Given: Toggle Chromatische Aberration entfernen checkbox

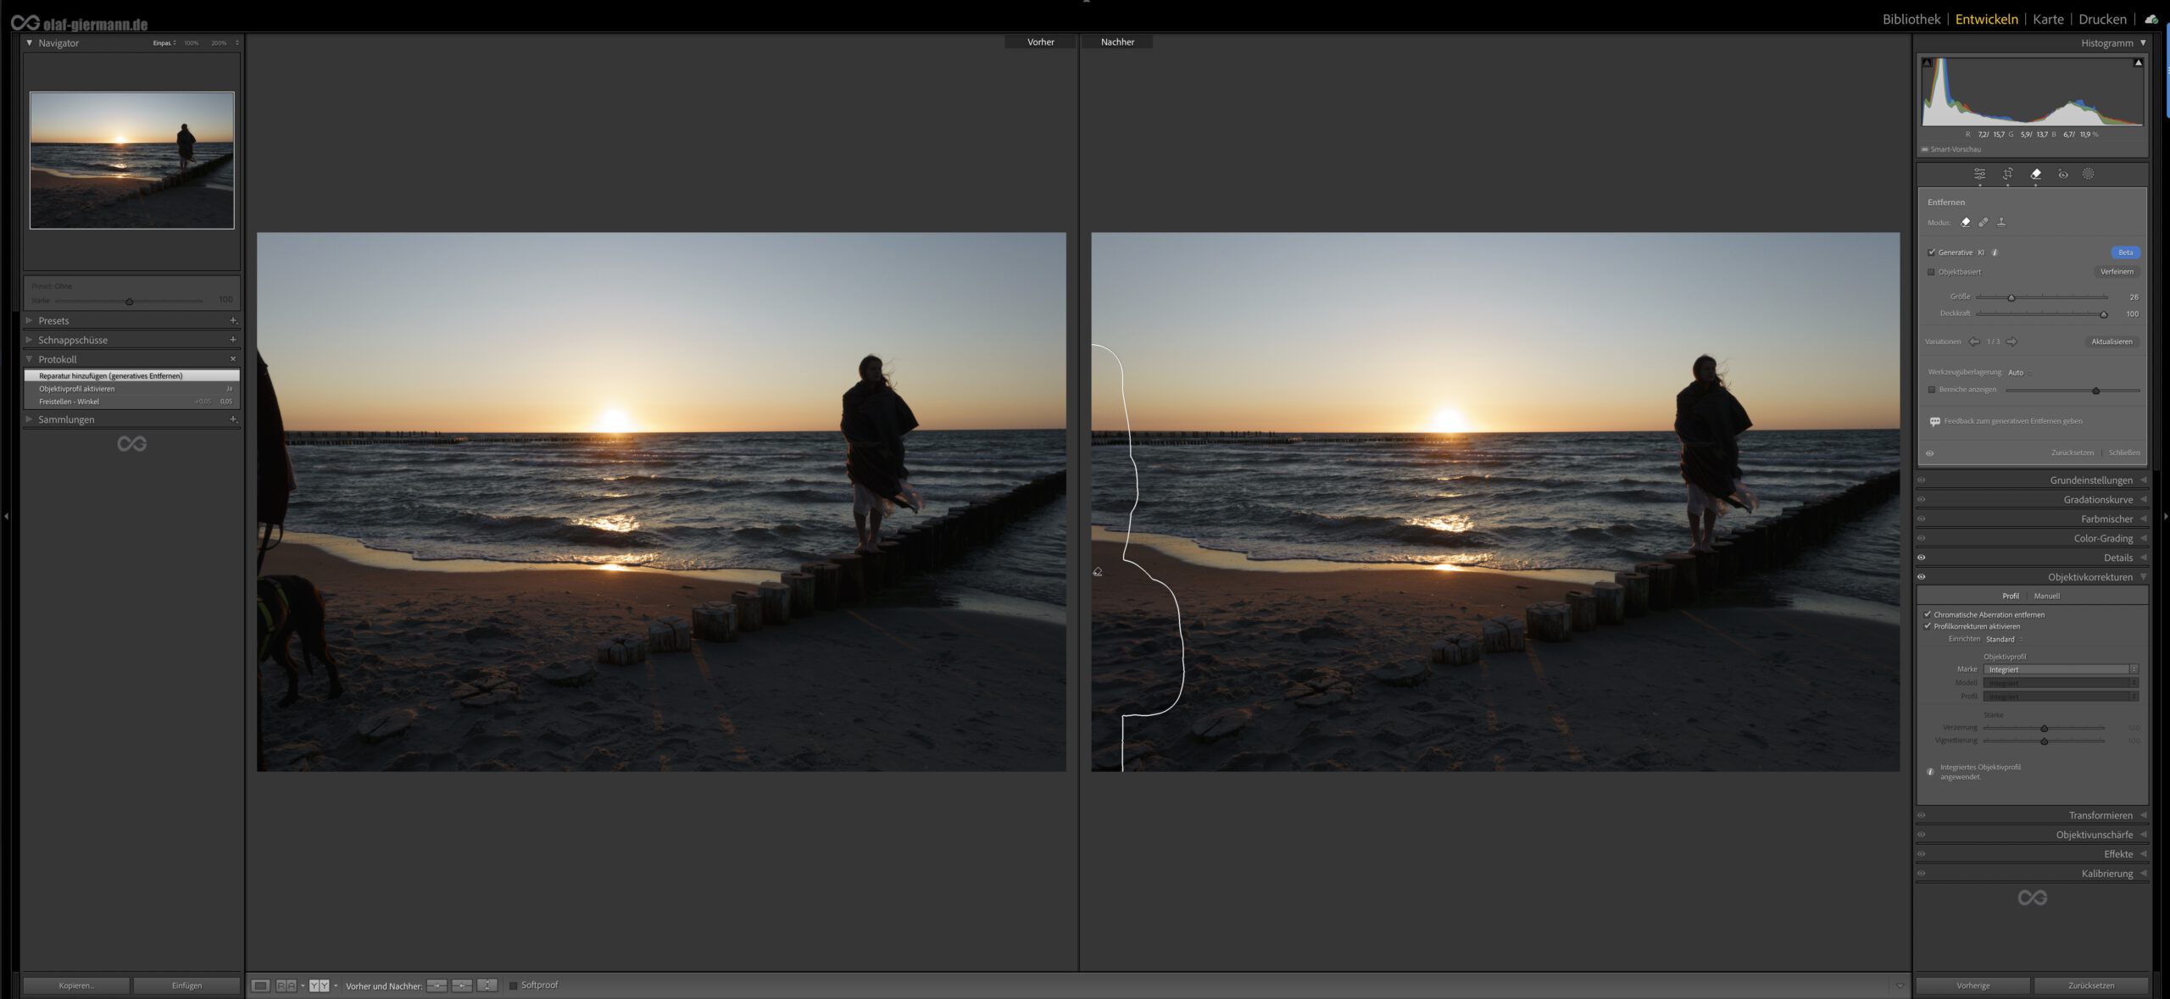Looking at the screenshot, I should pos(1928,614).
